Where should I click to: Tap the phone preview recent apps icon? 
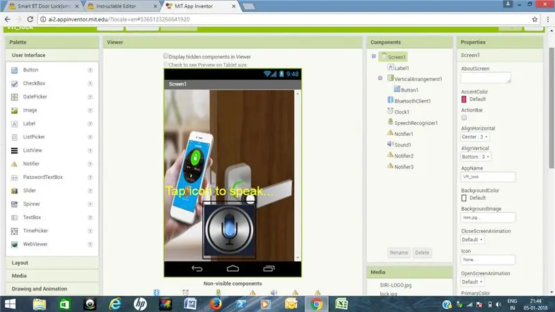(x=268, y=269)
